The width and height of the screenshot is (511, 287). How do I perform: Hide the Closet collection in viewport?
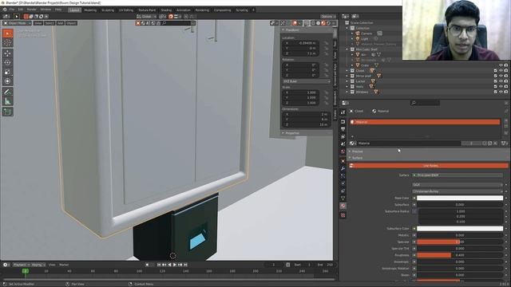pos(501,70)
